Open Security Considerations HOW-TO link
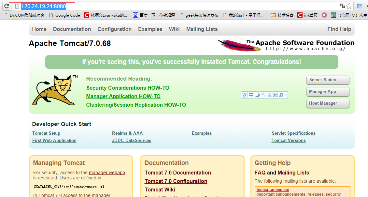The height and width of the screenshot is (197, 368). (128, 88)
